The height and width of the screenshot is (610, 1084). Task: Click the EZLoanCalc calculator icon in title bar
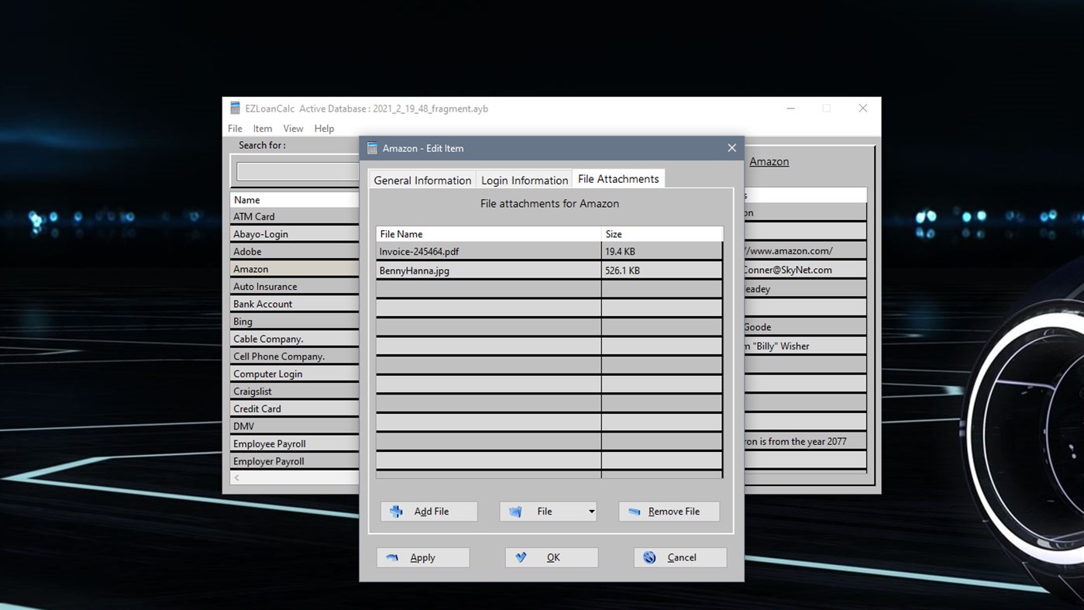[x=235, y=109]
